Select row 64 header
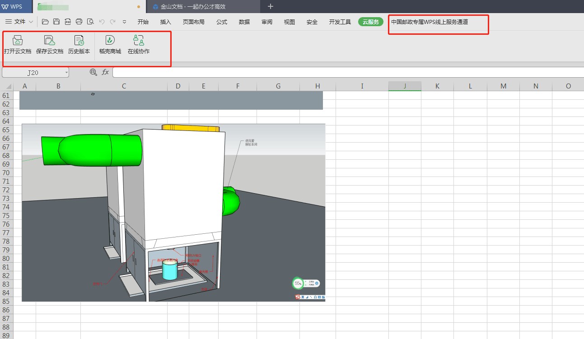Image resolution: width=584 pixels, height=339 pixels. click(6, 121)
